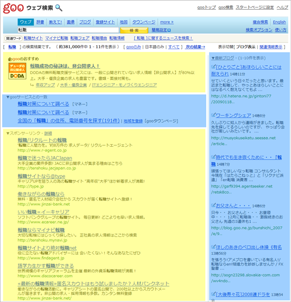The image size is (291, 302).
Task: Open 働きながらの転職なら link
Action: point(41,194)
